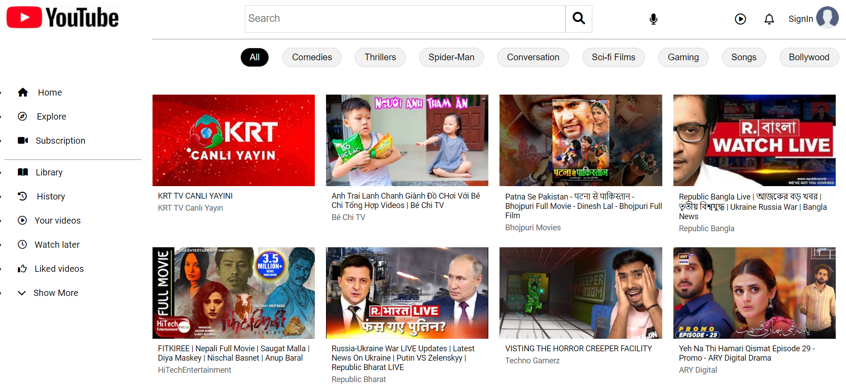This screenshot has width=846, height=391.
Task: Click the user avatar icon
Action: [827, 18]
